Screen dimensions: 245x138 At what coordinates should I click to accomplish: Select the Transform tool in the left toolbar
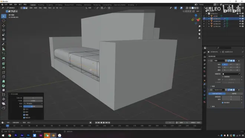4,39
